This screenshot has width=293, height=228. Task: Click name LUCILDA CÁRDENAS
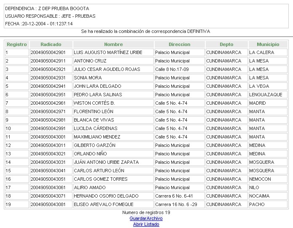[95, 128]
